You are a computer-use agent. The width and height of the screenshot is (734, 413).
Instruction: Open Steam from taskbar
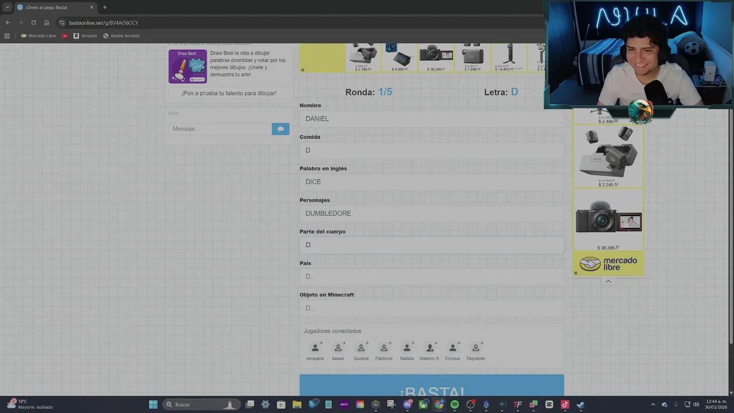tap(580, 404)
